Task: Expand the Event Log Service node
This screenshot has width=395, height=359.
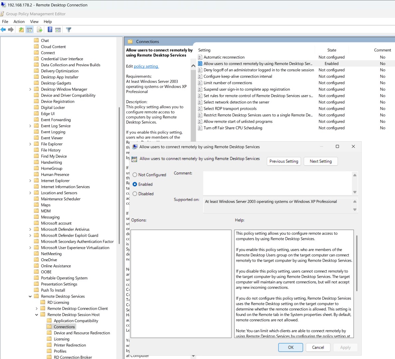Action: coord(30,126)
